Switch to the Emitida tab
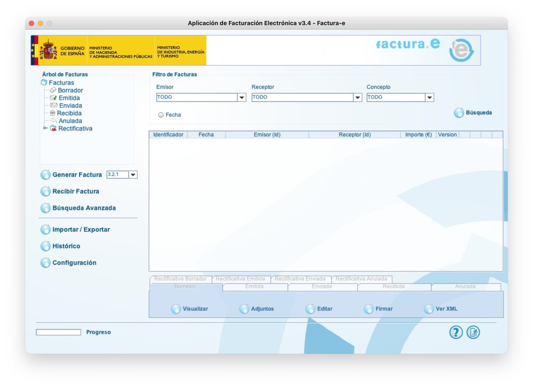 pos(255,287)
